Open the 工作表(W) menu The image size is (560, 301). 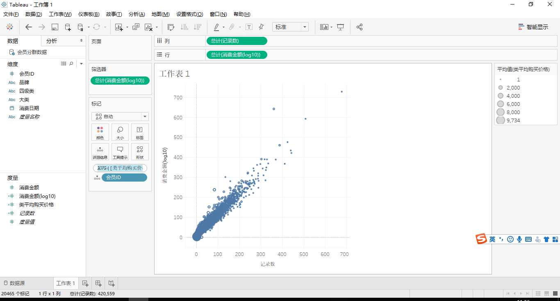(60, 14)
